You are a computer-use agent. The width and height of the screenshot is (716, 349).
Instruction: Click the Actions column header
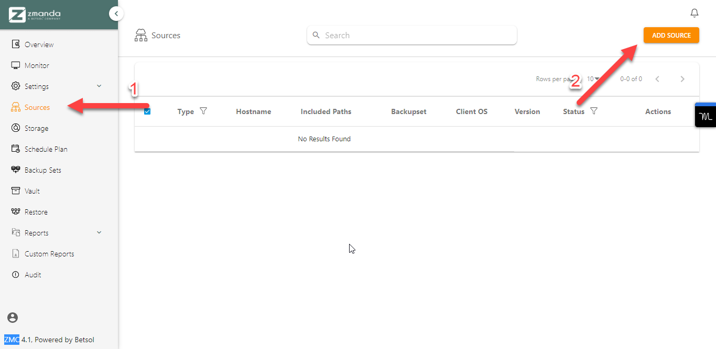[658, 111]
